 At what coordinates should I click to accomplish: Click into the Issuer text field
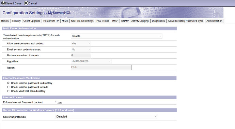[x=101, y=68]
